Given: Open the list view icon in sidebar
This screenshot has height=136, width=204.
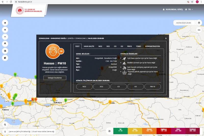Looking at the screenshot, I should [x=5, y=51].
